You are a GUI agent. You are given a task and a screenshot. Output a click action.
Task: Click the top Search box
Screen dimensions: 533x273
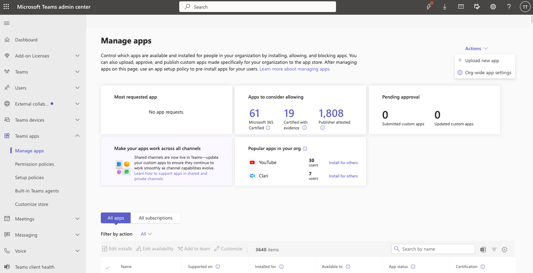pos(258,7)
